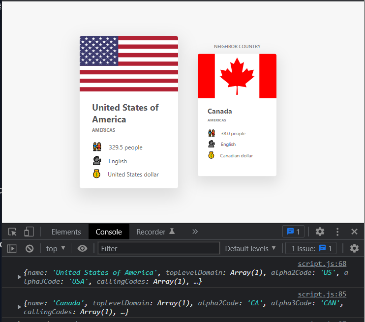Click the people emoji beside 329.5 people
Screen dimensions: 365x322
[97, 147]
